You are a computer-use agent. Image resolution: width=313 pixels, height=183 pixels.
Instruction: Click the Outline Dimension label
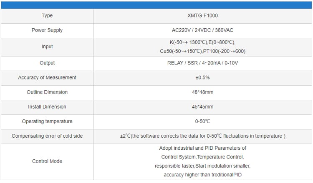(x=47, y=92)
